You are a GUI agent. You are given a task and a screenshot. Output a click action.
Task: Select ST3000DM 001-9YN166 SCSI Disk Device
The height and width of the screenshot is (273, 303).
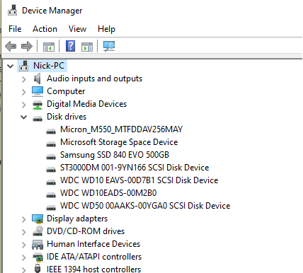[x=135, y=168]
